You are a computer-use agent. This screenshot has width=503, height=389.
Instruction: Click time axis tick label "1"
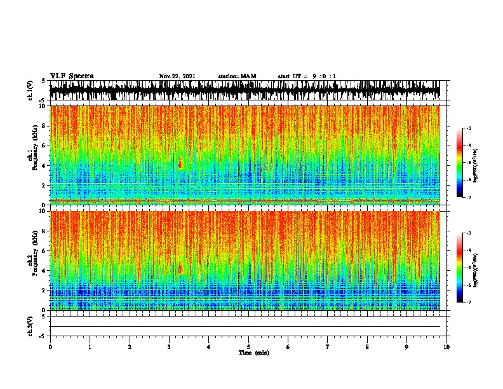tap(90, 347)
